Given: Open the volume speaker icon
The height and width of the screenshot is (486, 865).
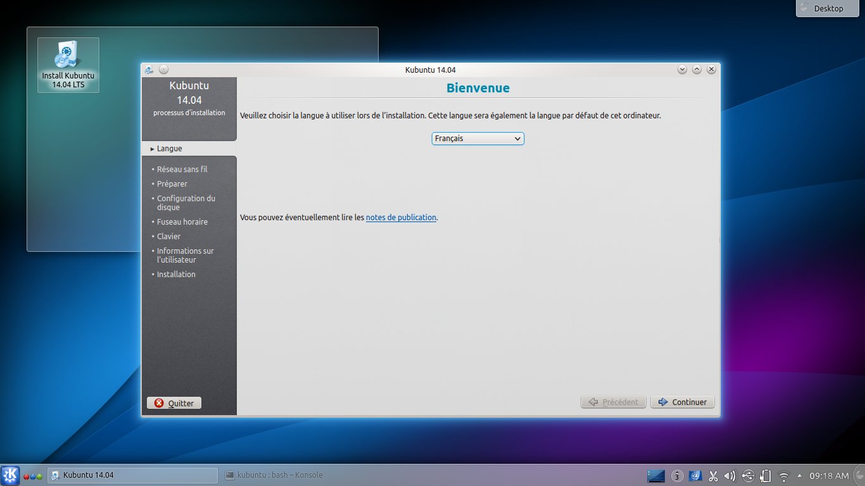Looking at the screenshot, I should coord(730,475).
